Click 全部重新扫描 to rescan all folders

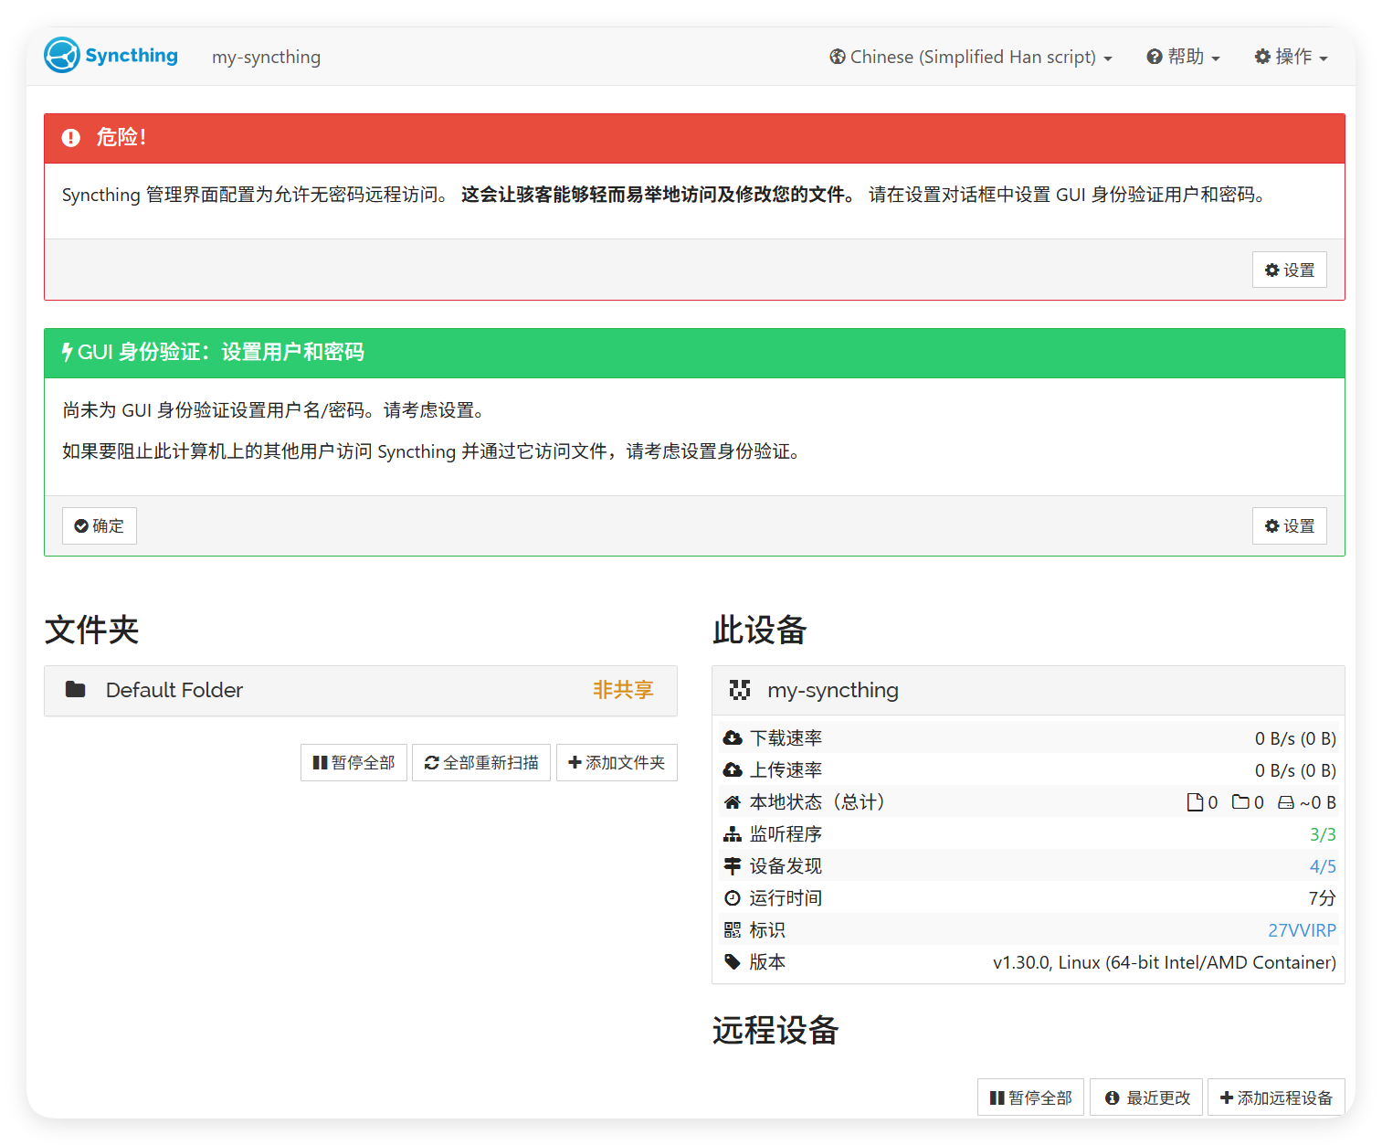click(481, 762)
